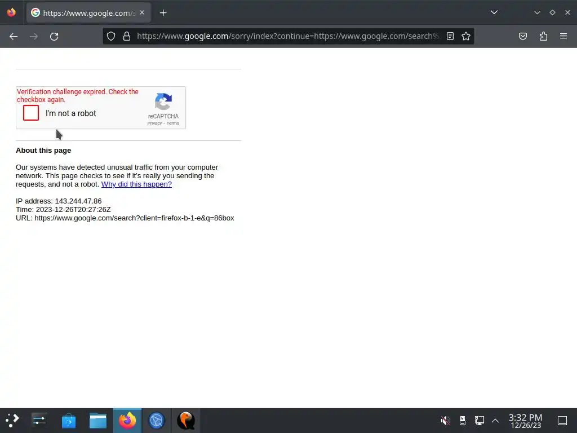Screen dimensions: 577x433
Task: Open the KDE application launcher
Action: tap(12, 420)
